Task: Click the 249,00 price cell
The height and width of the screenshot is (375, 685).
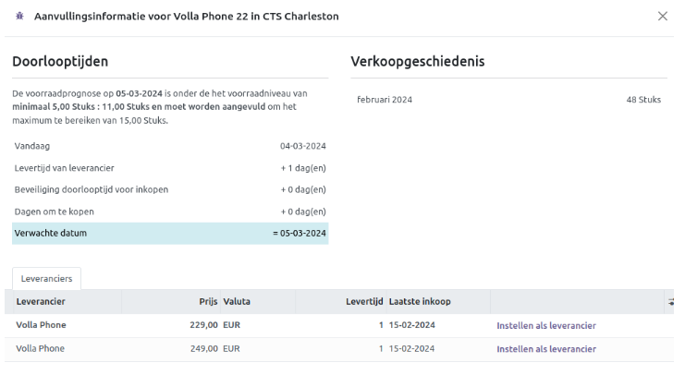Action: pos(202,349)
